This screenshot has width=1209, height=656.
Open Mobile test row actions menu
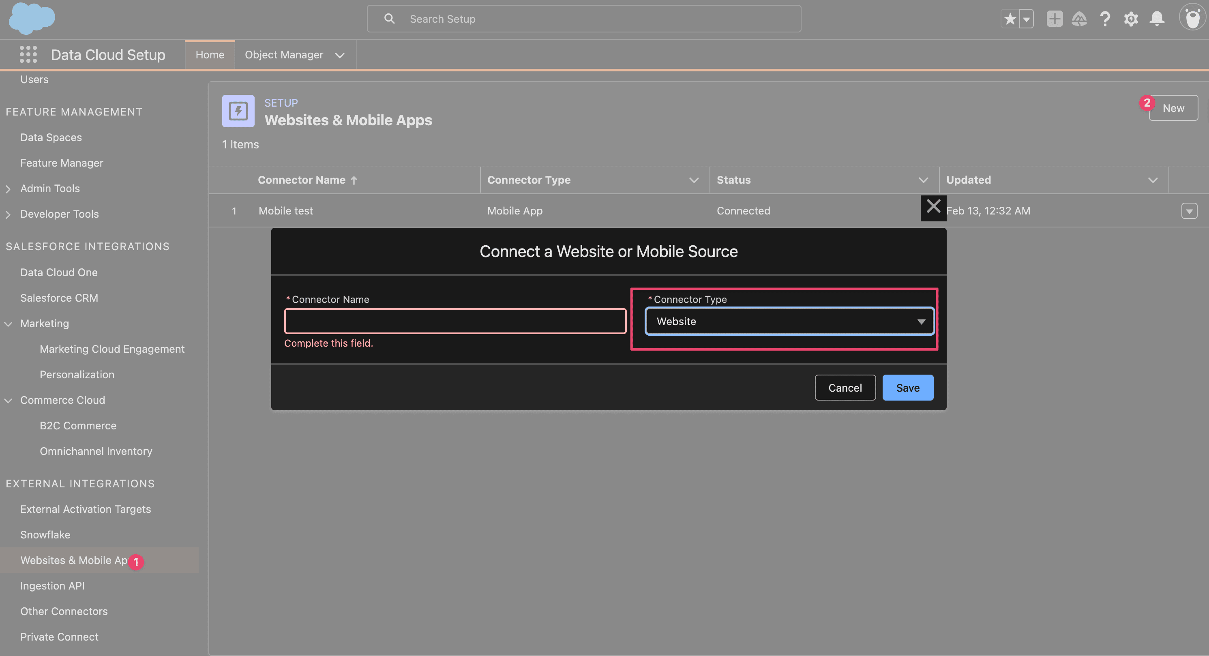pyautogui.click(x=1189, y=211)
